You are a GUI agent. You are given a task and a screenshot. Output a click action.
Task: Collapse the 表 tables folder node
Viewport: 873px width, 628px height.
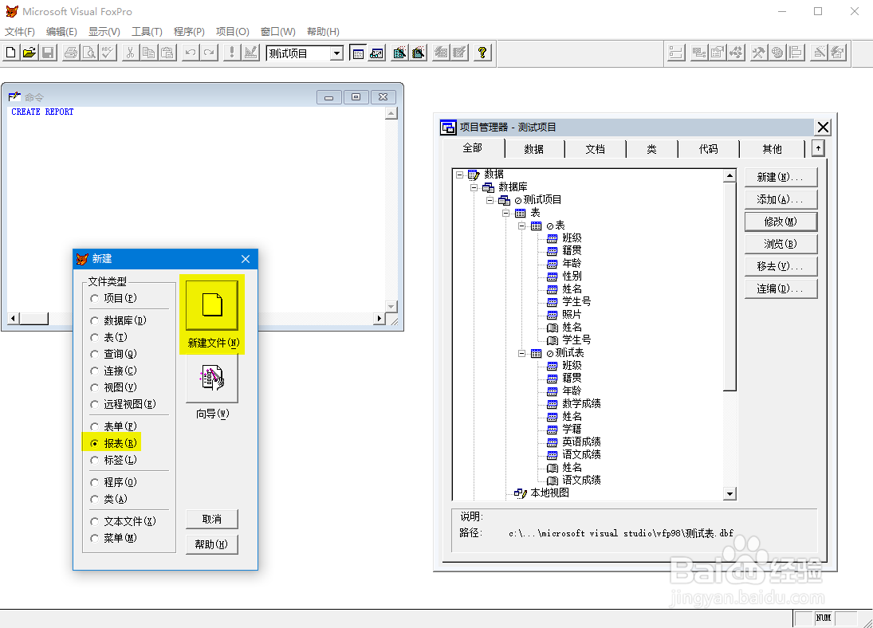(x=505, y=214)
